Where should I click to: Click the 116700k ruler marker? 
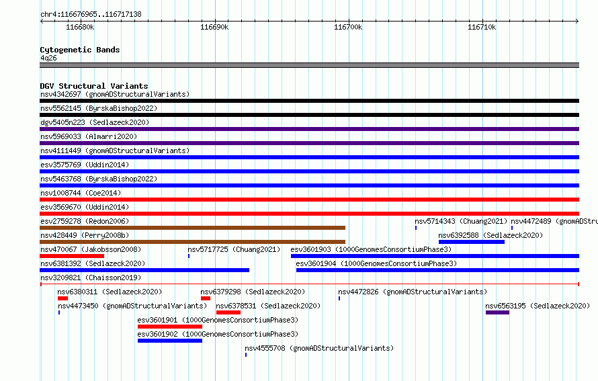pos(348,27)
